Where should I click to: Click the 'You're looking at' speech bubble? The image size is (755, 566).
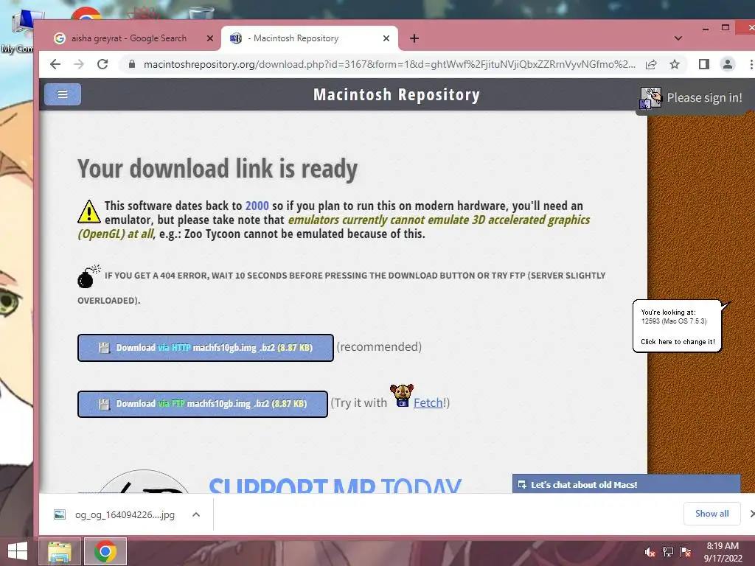pos(678,326)
